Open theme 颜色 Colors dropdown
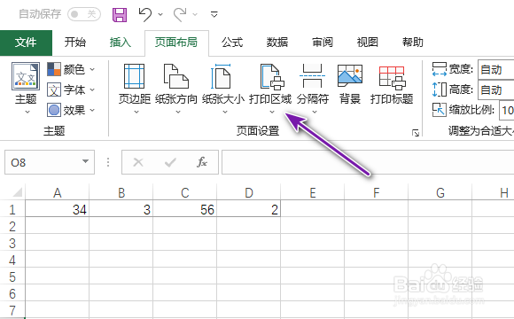Image resolution: width=514 pixels, height=319 pixels. [x=71, y=69]
